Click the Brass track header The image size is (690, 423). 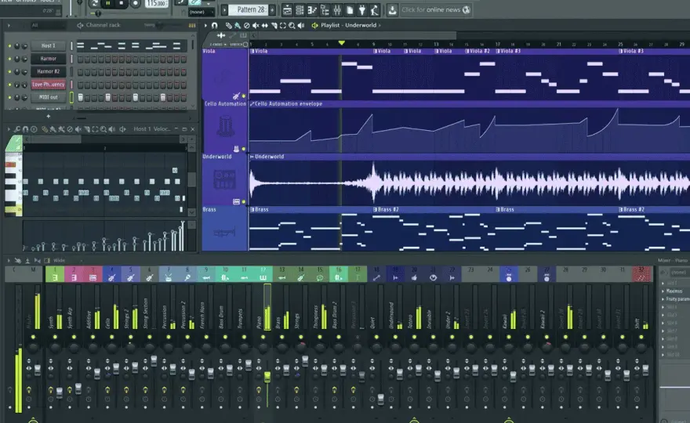pyautogui.click(x=225, y=229)
